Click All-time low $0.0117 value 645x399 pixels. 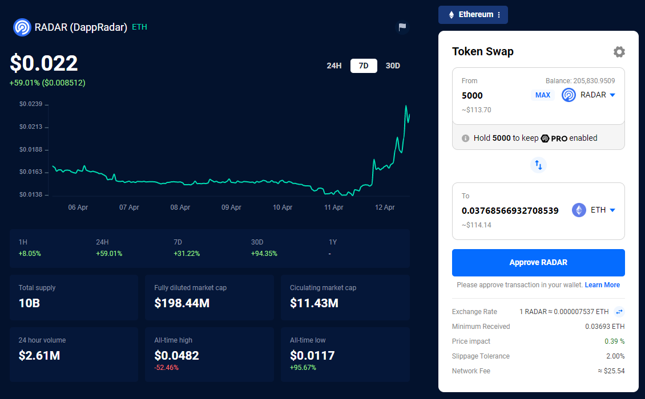[x=312, y=356]
